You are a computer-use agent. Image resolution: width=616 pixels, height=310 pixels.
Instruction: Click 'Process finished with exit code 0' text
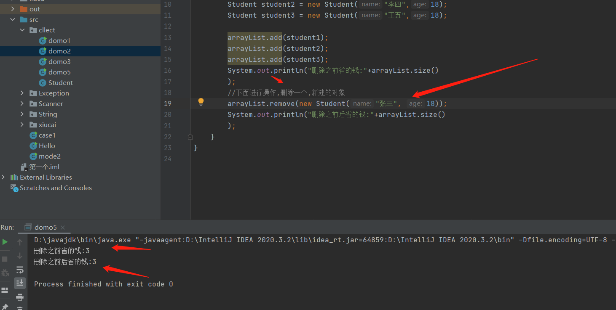point(104,284)
